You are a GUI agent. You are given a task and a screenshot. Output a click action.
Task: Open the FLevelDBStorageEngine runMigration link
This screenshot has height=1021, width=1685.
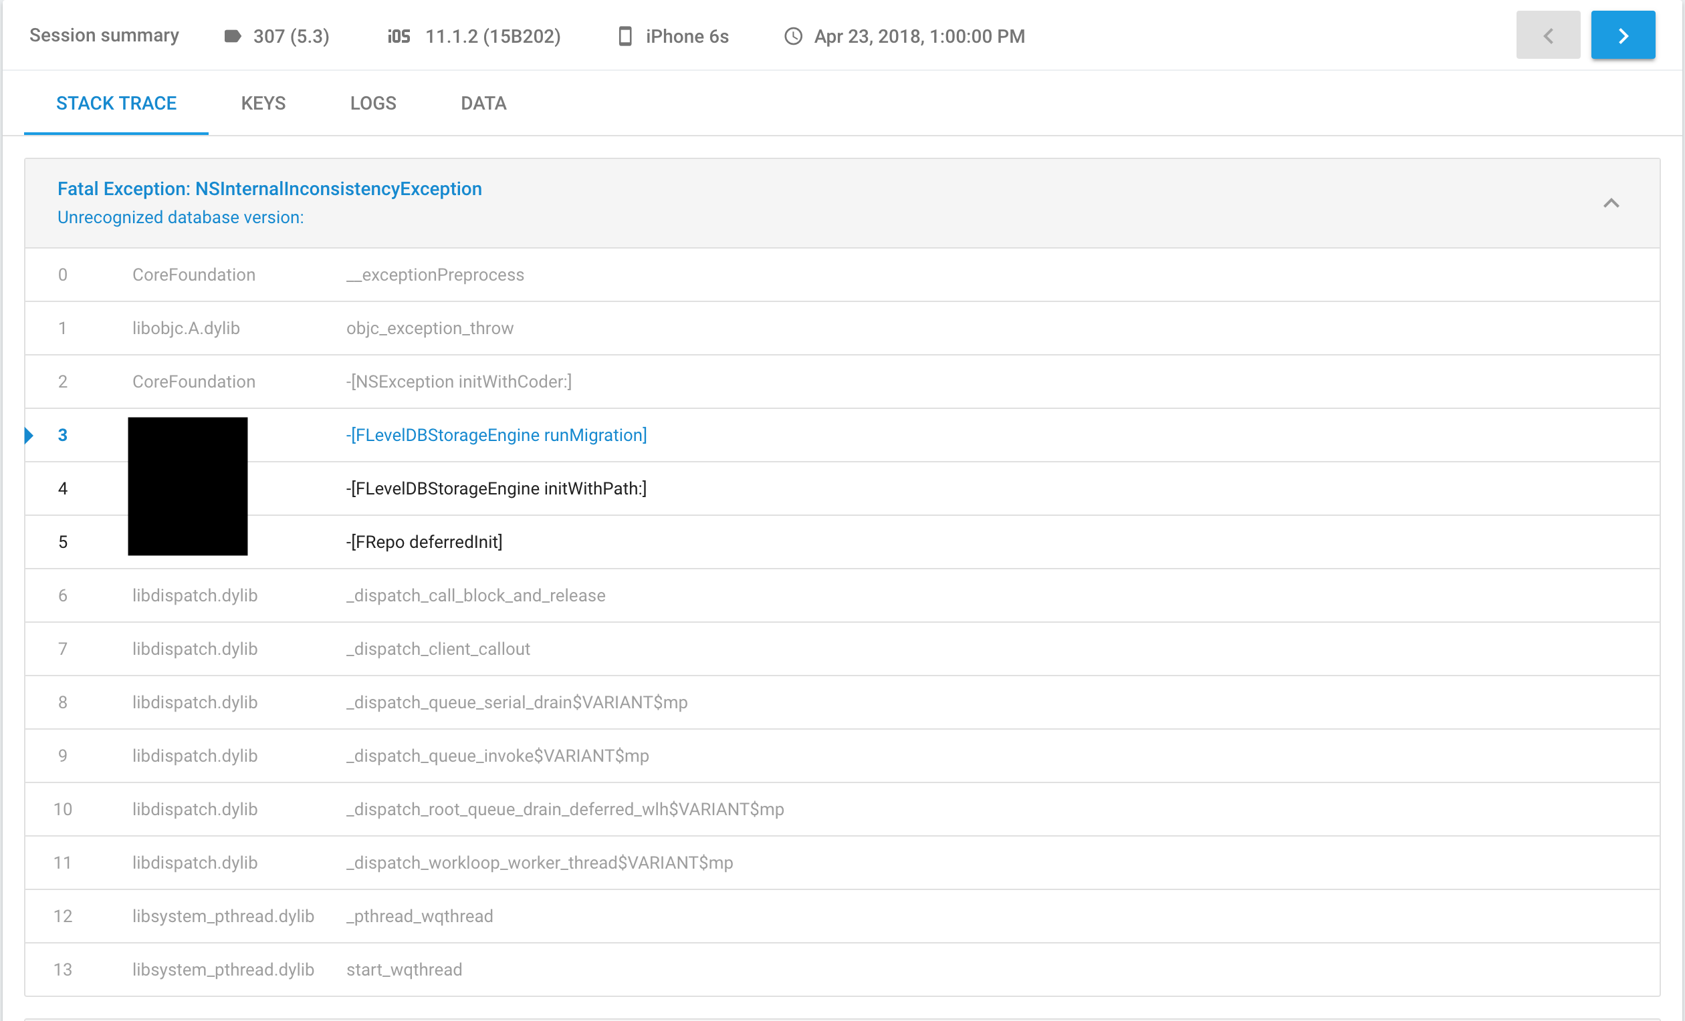pos(496,434)
